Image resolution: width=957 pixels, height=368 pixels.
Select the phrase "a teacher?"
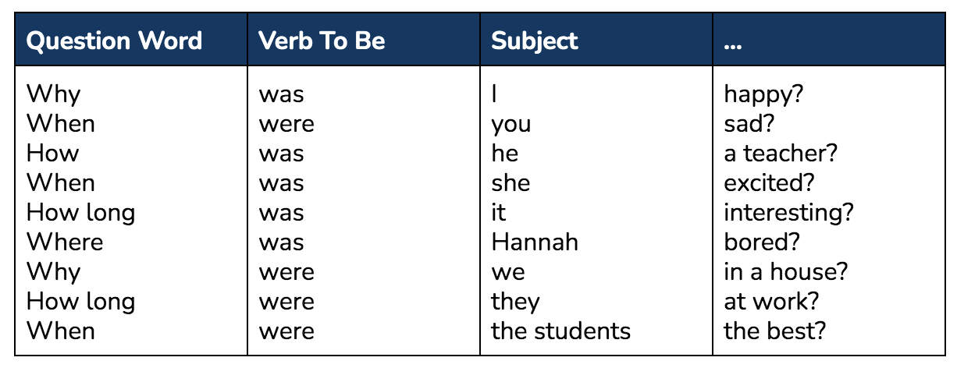781,153
